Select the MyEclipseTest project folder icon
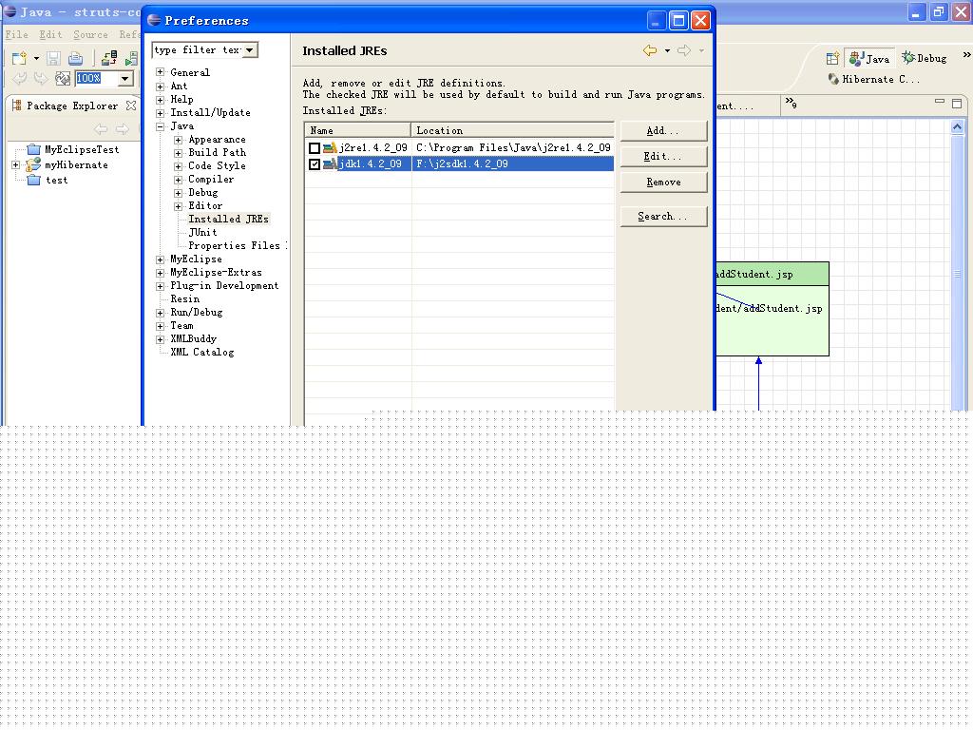 33,149
